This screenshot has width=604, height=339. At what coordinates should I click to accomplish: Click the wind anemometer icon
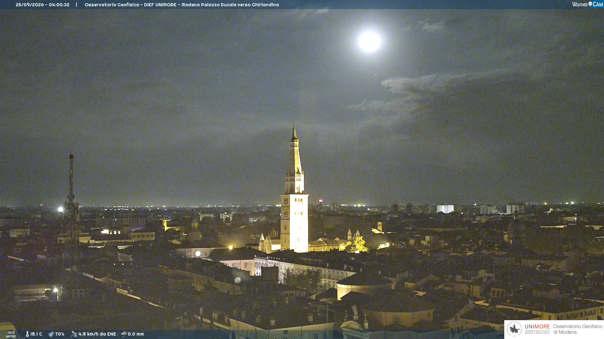(x=74, y=334)
